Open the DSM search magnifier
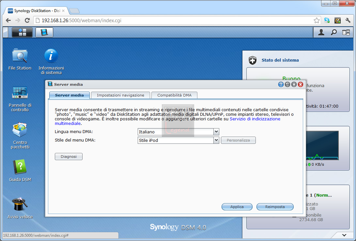This screenshot has height=241, width=356. (x=333, y=33)
